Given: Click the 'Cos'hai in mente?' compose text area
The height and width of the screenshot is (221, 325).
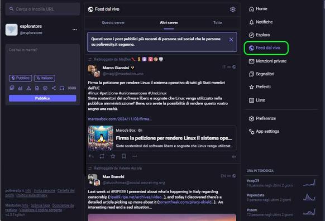Looking at the screenshot, I should tap(42, 59).
